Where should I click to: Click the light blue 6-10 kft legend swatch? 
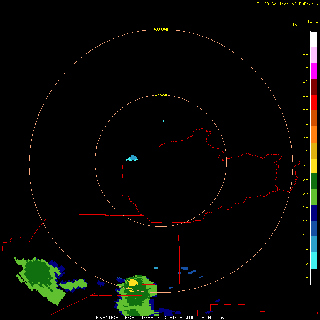(x=314, y=245)
